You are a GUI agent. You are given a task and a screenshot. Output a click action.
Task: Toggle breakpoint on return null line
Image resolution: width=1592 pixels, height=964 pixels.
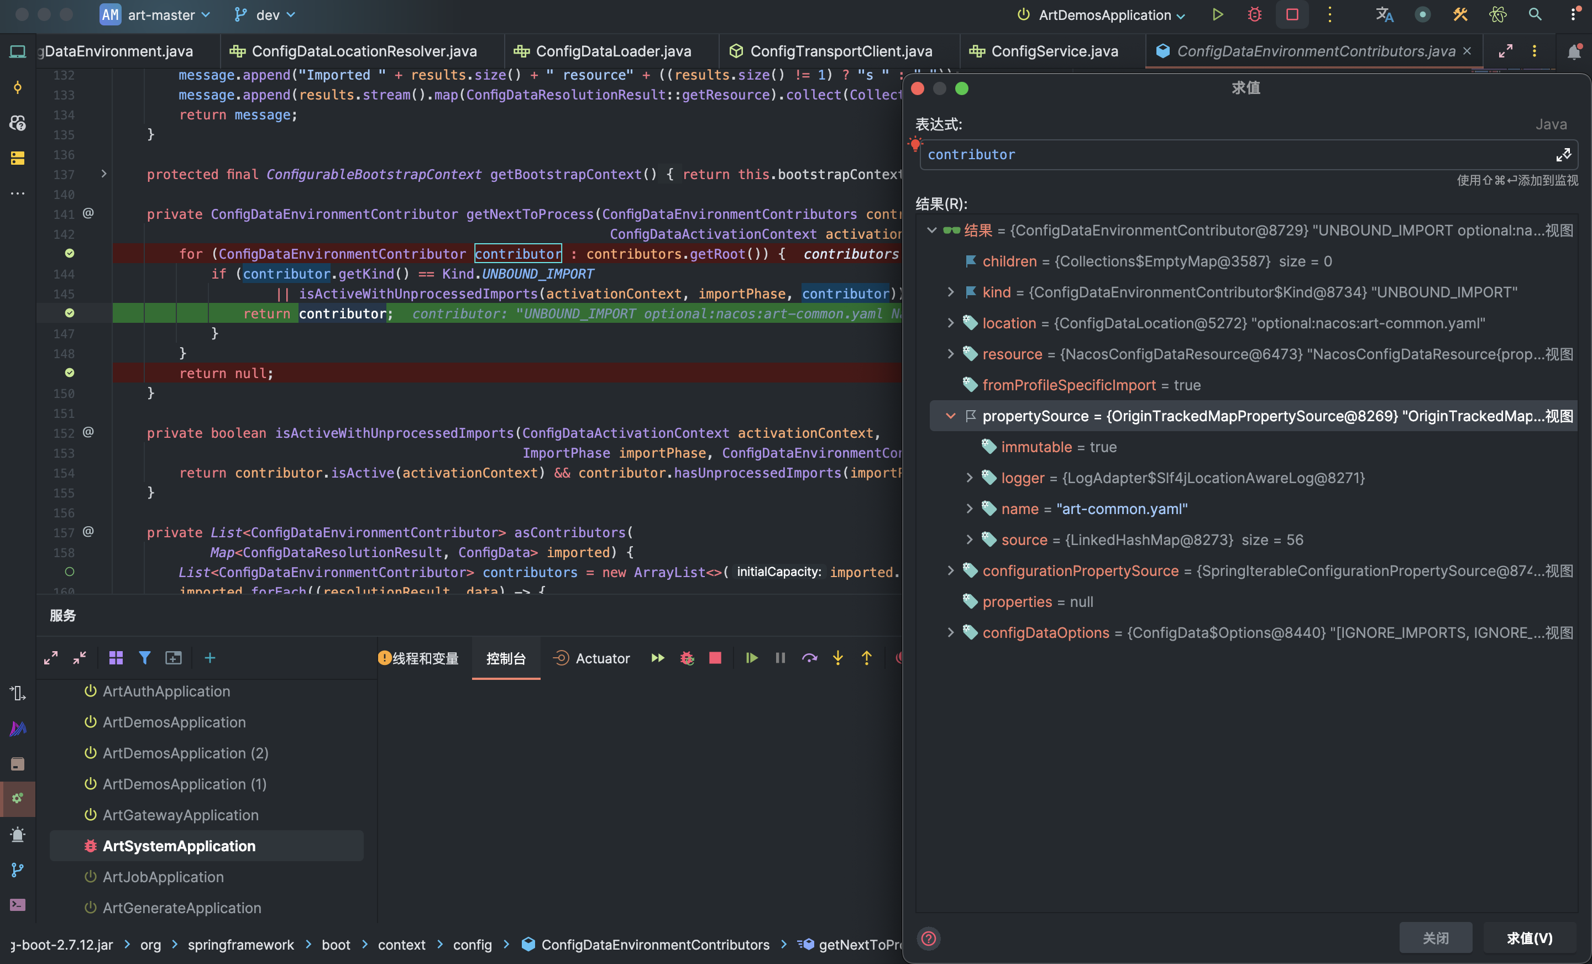70,373
